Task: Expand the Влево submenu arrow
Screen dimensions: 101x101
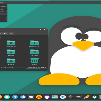Action: coord(6,9)
